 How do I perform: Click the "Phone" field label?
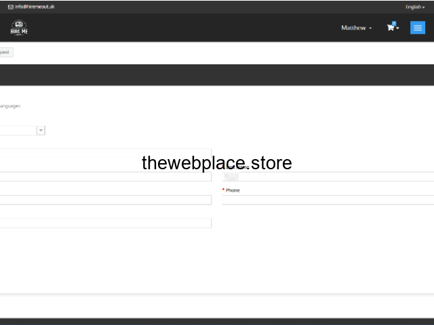(233, 190)
